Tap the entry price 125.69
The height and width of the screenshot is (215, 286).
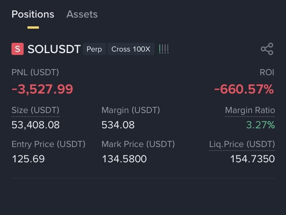(x=28, y=159)
